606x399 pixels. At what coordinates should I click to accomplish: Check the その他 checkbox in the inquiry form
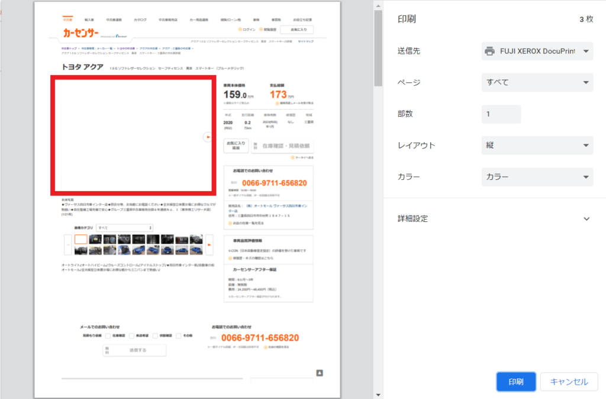[179, 336]
